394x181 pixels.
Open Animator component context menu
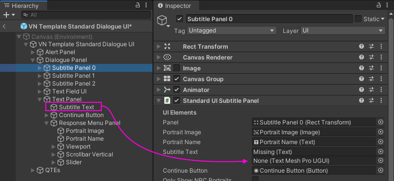pyautogui.click(x=381, y=90)
